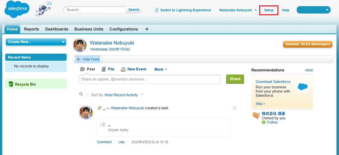
Task: Click Summer '25 for Developers button
Action: pyautogui.click(x=308, y=44)
